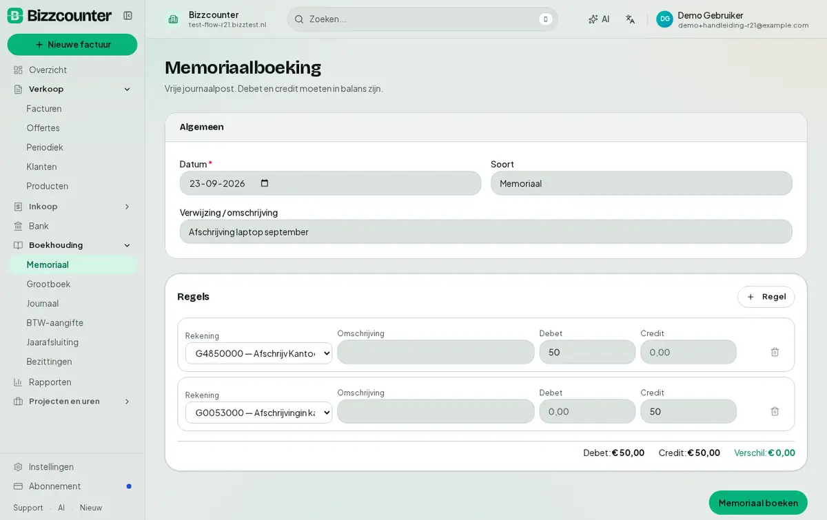
Task: Open the G0053000 Rekening dropdown
Action: [258, 413]
